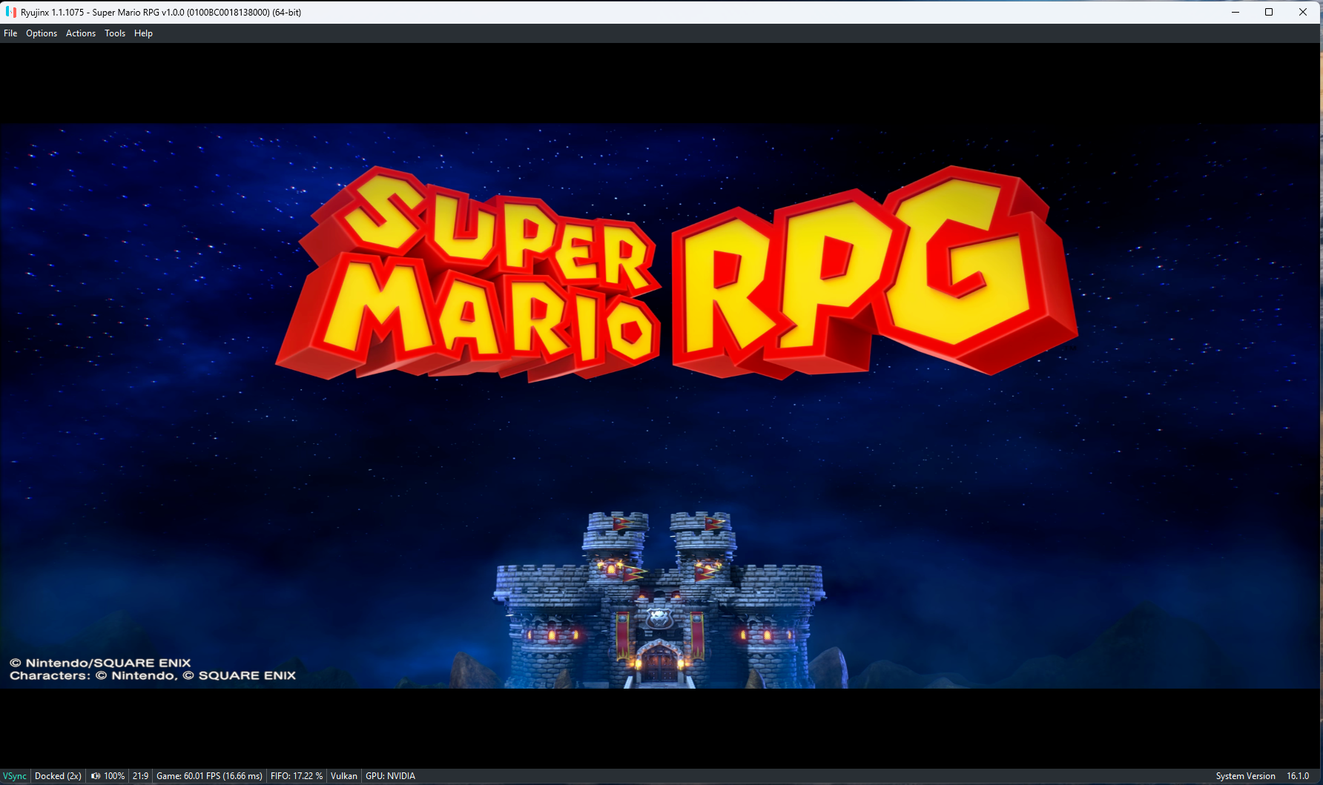Open the Options menu
The height and width of the screenshot is (785, 1323).
pyautogui.click(x=42, y=33)
